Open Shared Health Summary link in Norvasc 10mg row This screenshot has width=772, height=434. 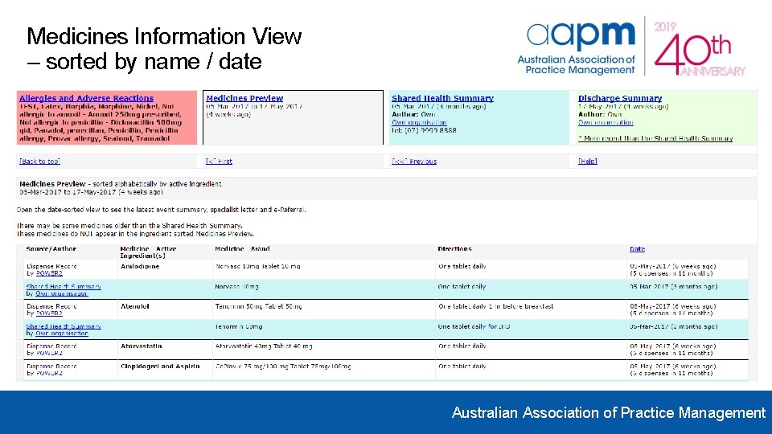click(64, 286)
